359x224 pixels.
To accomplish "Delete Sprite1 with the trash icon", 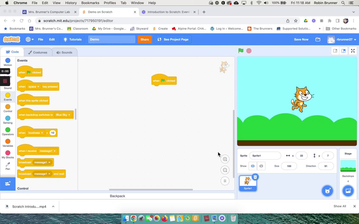I will coord(255,177).
